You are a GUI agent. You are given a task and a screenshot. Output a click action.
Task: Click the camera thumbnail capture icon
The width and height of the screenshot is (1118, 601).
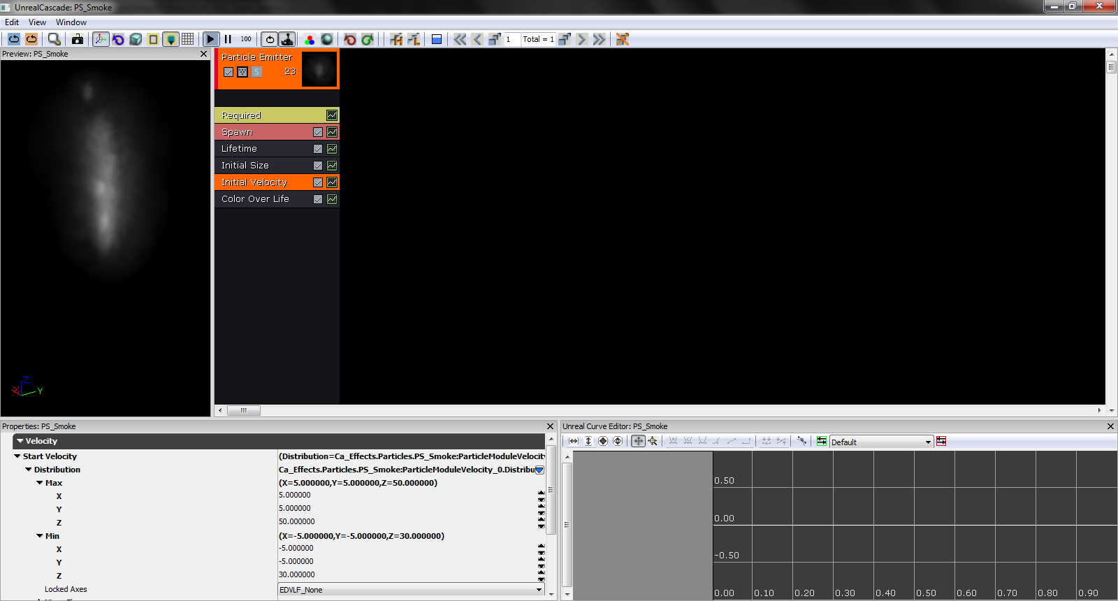[78, 39]
